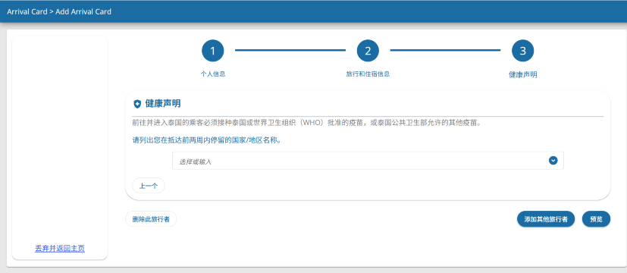Viewport: 627px width, 273px height.
Task: Focus the 选择或输入 country input field
Action: [x=368, y=161]
